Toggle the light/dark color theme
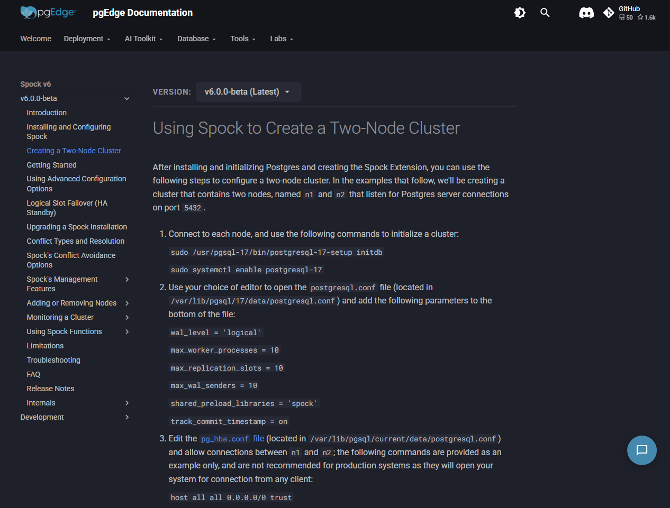The image size is (670, 508). (x=520, y=13)
